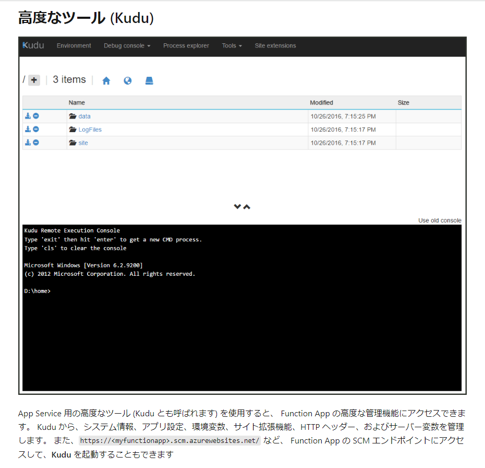Screen dimensions: 485x468
Task: Download the LogFiles folder via download icon
Action: [27, 129]
